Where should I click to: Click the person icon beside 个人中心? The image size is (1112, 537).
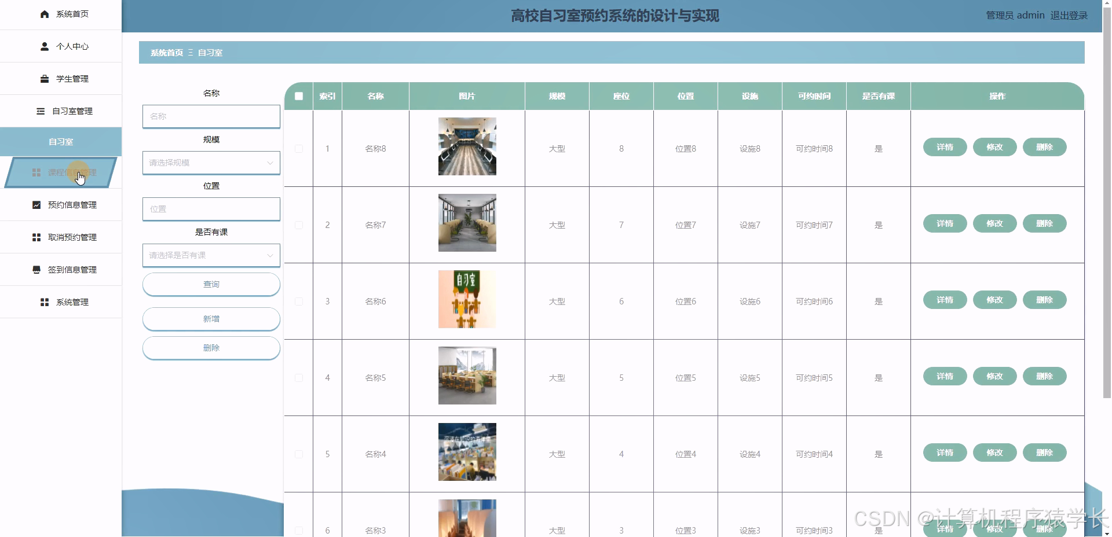click(45, 46)
